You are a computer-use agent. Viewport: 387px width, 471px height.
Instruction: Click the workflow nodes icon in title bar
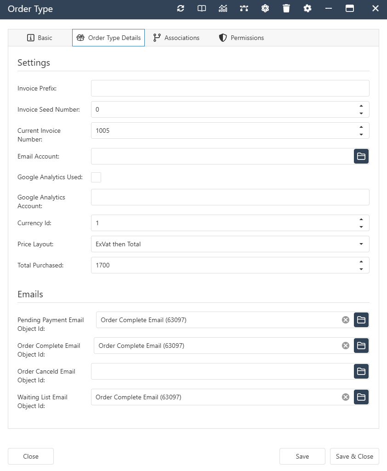[244, 8]
